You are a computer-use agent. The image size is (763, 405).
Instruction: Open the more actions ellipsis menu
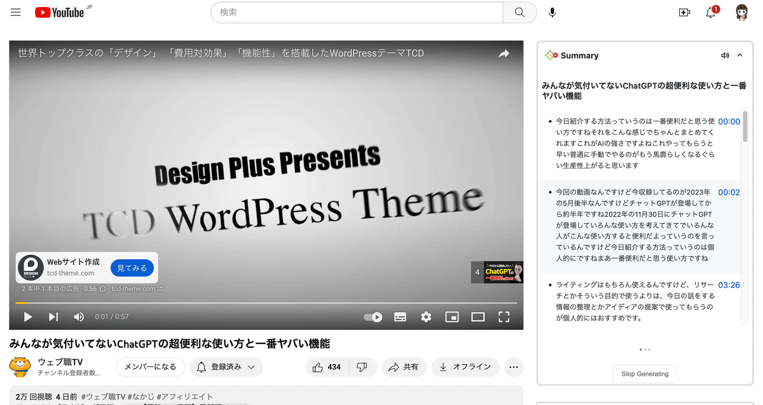pyautogui.click(x=514, y=367)
